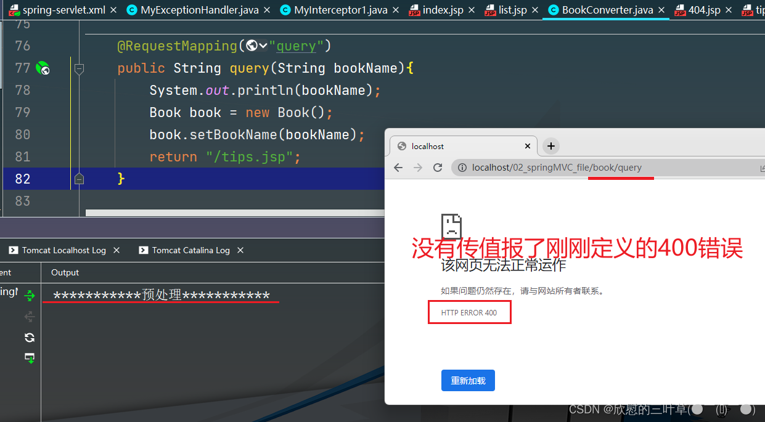Click the System.out.println line of code
The width and height of the screenshot is (765, 422).
(265, 91)
